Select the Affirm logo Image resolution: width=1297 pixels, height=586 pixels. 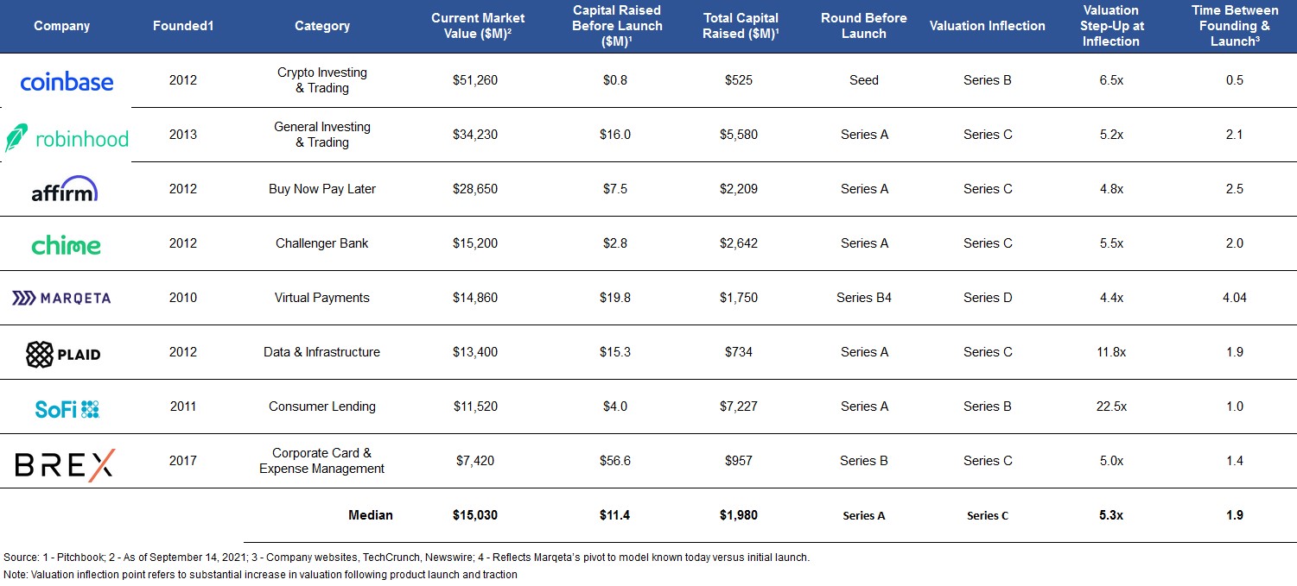click(65, 189)
